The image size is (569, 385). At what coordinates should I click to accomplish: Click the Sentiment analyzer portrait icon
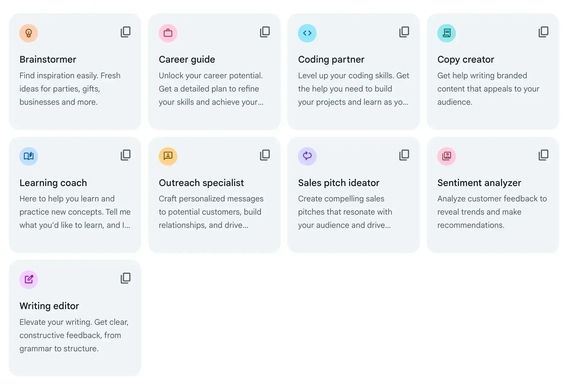[447, 156]
